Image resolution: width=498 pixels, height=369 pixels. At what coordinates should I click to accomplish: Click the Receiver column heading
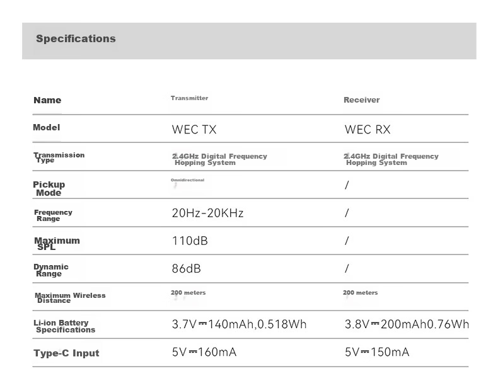click(x=361, y=100)
